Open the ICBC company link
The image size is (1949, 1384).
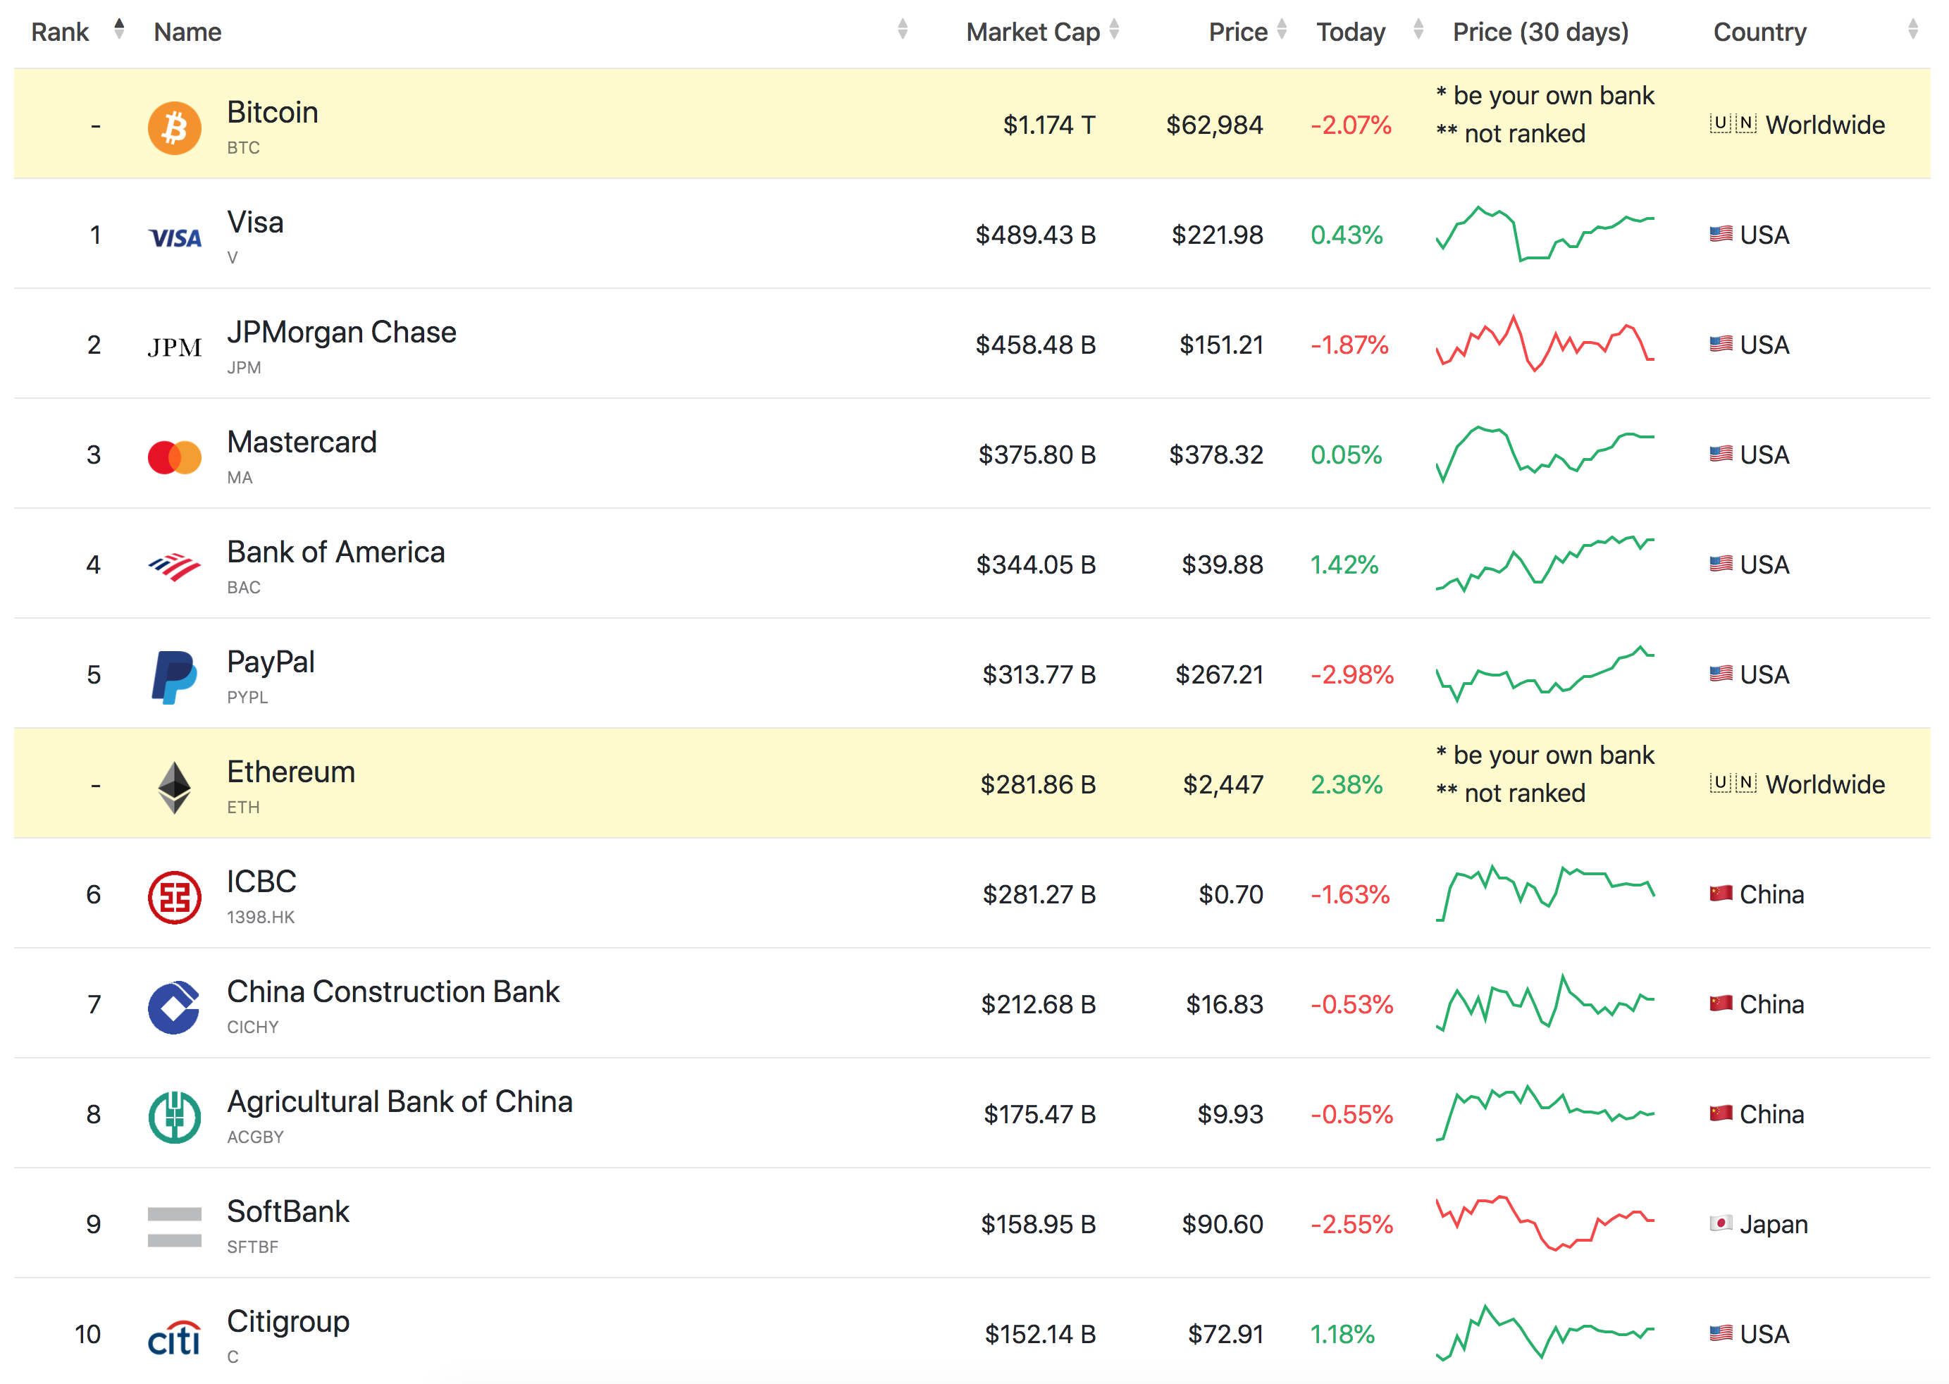[261, 882]
